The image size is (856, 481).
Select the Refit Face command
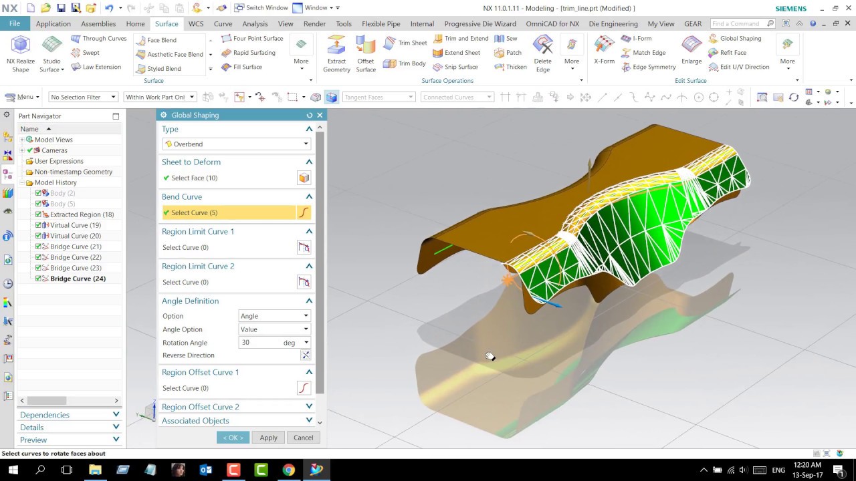coord(727,53)
